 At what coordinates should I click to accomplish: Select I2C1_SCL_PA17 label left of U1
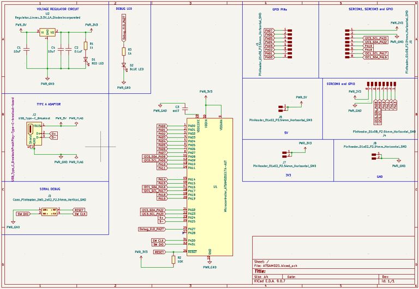click(x=154, y=191)
